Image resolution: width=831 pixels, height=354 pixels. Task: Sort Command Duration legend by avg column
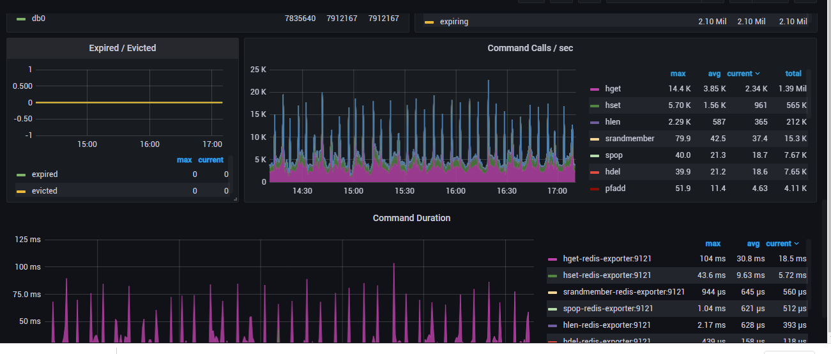coord(753,243)
